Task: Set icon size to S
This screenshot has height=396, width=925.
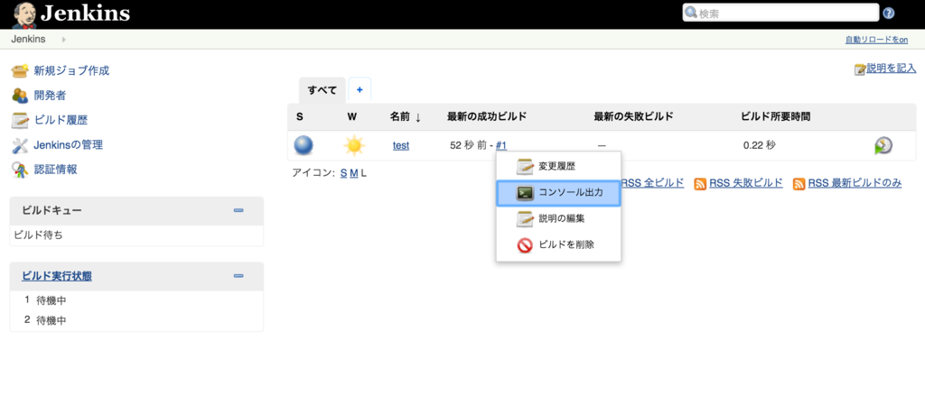Action: click(343, 173)
